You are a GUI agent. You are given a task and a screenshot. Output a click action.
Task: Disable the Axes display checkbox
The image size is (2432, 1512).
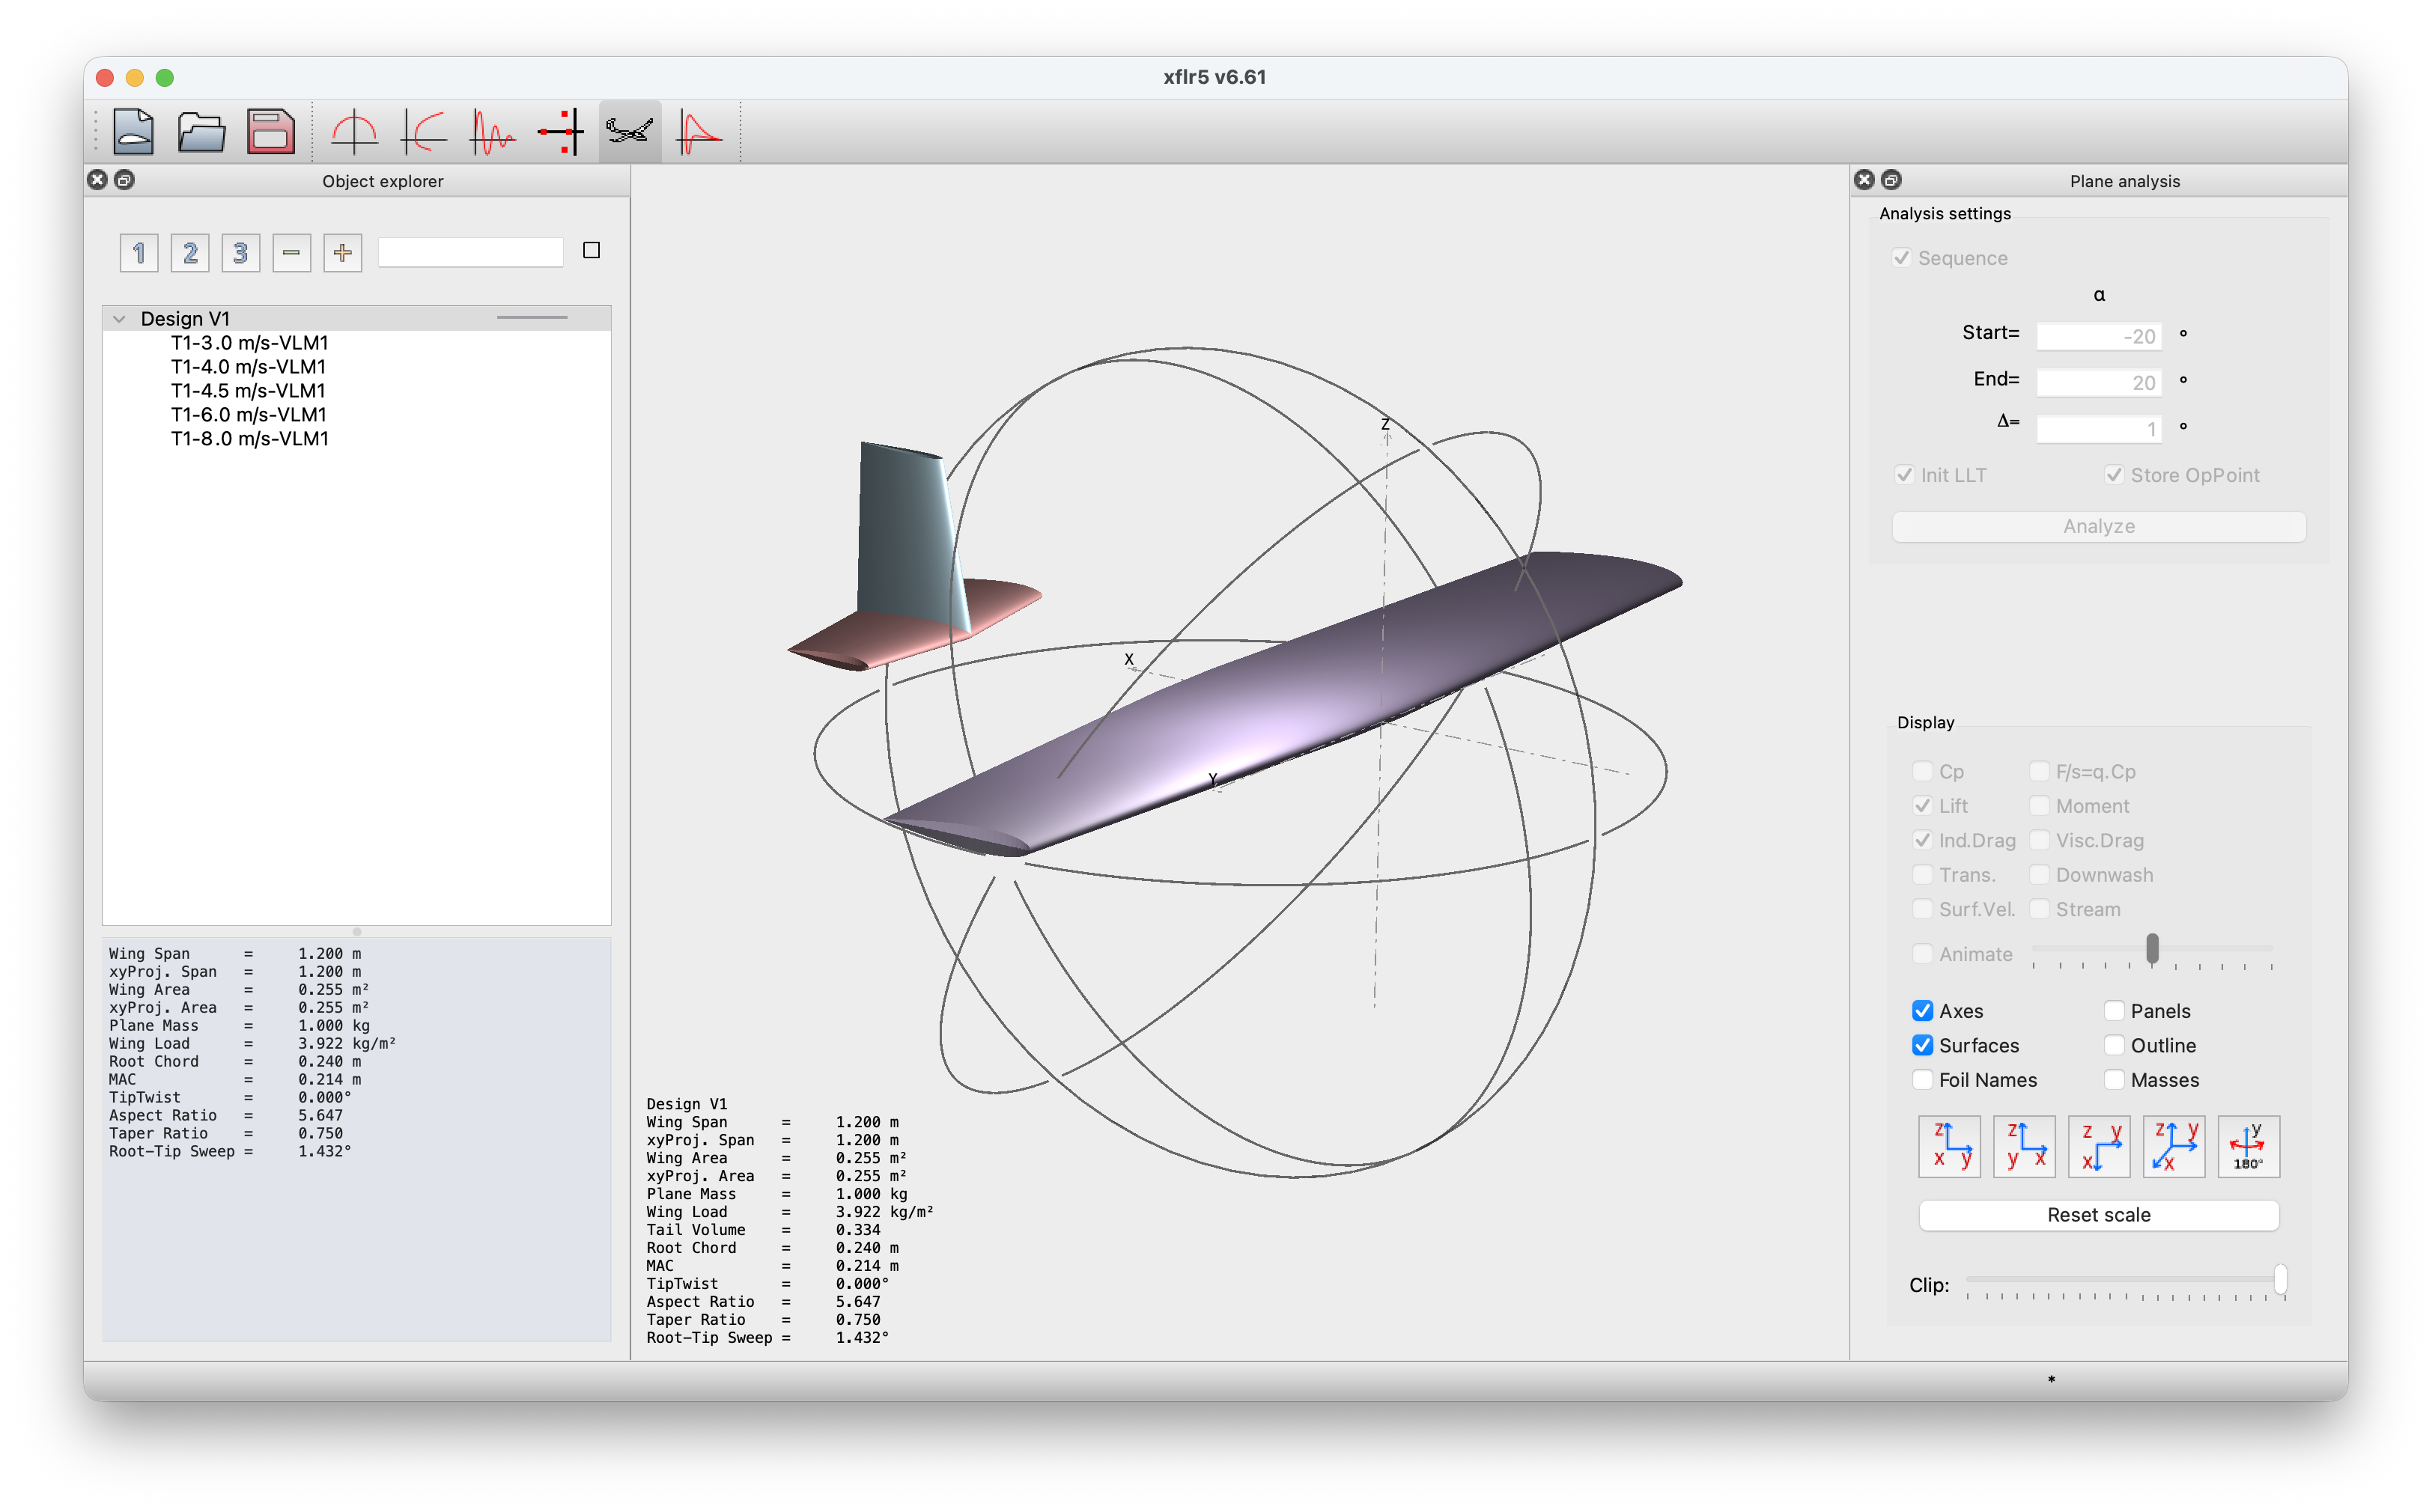1922,1011
